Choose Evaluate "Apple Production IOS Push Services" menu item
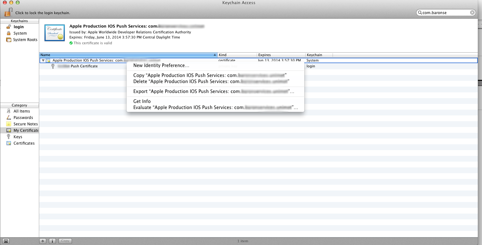This screenshot has height=245, width=482. (215, 107)
